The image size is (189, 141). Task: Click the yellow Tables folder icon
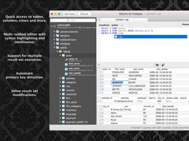[60, 51]
